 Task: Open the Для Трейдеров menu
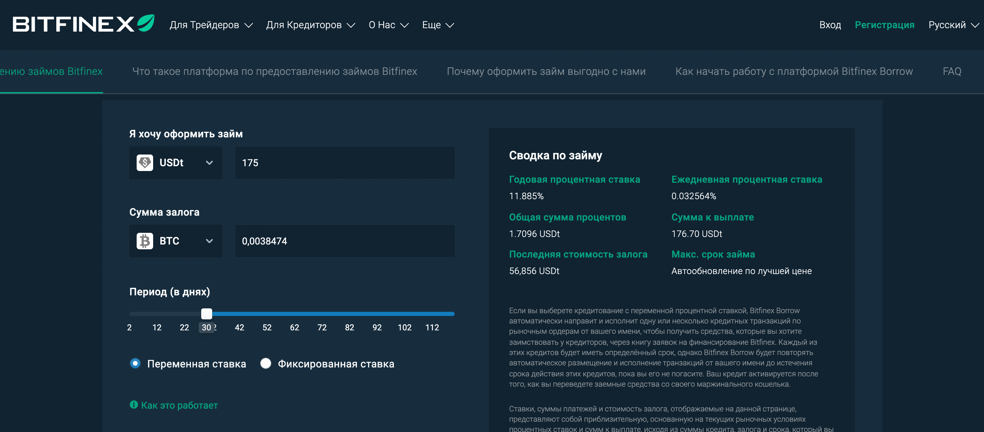pos(211,25)
